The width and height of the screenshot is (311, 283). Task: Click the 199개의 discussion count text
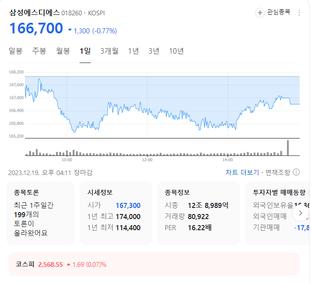point(26,214)
